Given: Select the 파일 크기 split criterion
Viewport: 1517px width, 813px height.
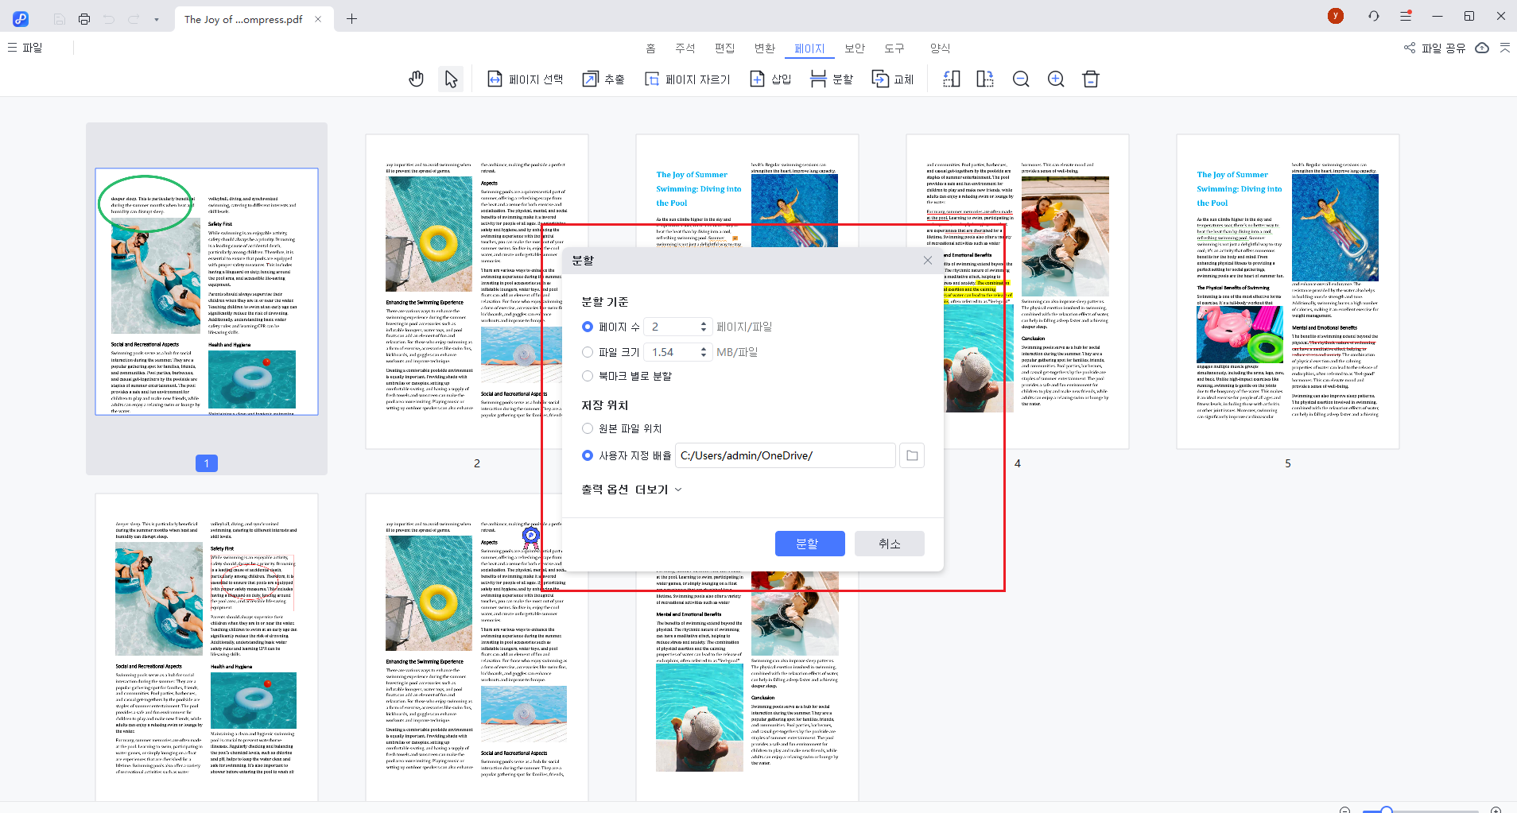Looking at the screenshot, I should 588,351.
